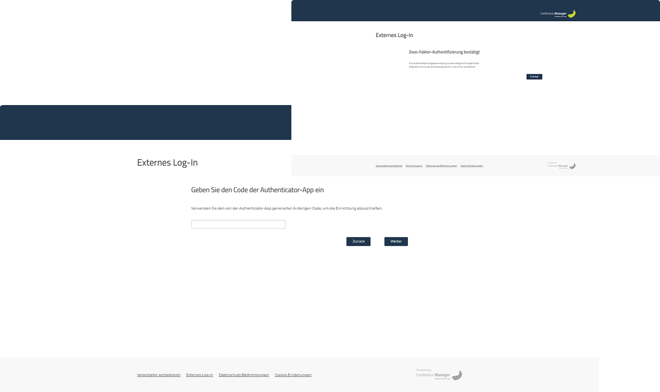Open Cookie-Einstellungen link in the confirmation page footer
The width and height of the screenshot is (660, 392).
[472, 166]
